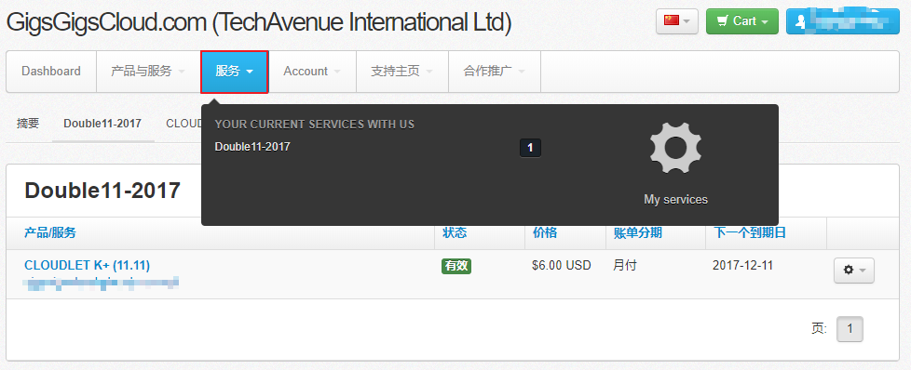This screenshot has width=911, height=370.
Task: Open the CLOUDLET K+ (11.11) service link
Action: [x=88, y=265]
